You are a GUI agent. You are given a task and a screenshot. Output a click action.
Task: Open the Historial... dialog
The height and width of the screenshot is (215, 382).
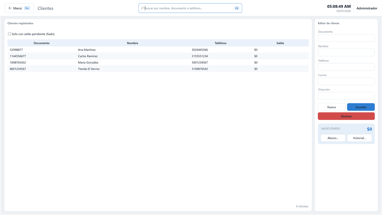359,138
